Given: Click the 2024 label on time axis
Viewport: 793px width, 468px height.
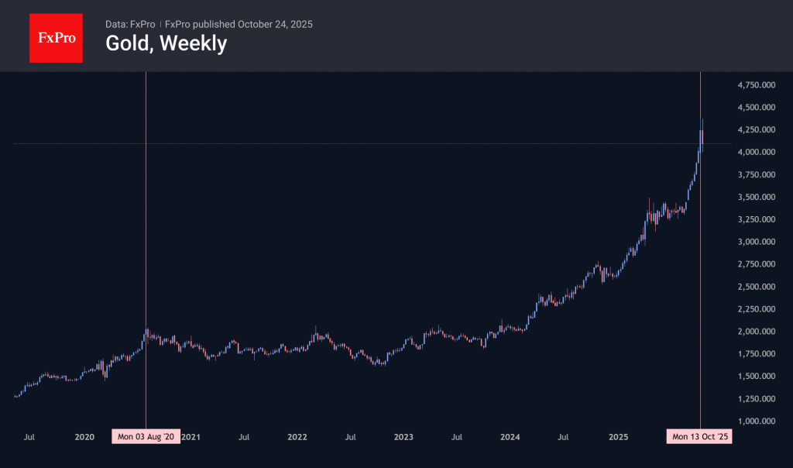Looking at the screenshot, I should [x=510, y=437].
